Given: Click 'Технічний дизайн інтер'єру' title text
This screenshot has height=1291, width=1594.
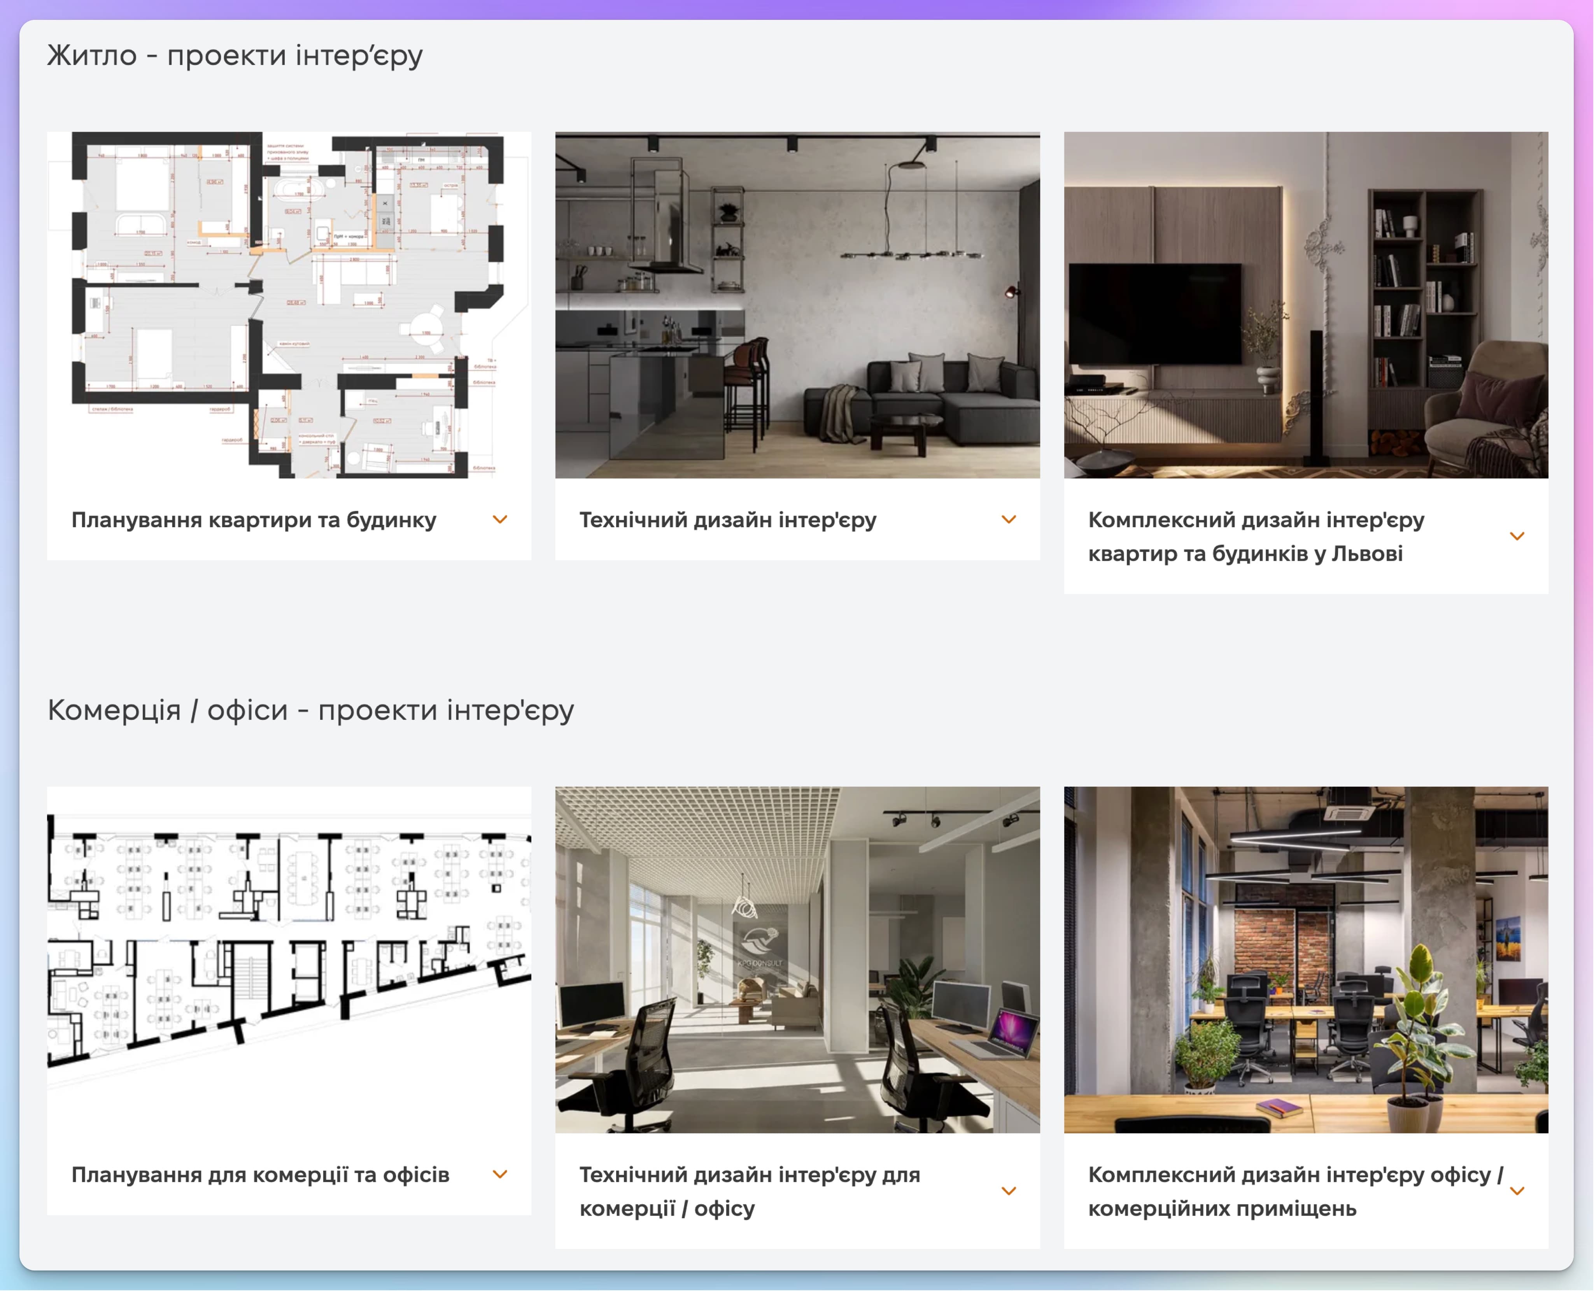Looking at the screenshot, I should 727,520.
